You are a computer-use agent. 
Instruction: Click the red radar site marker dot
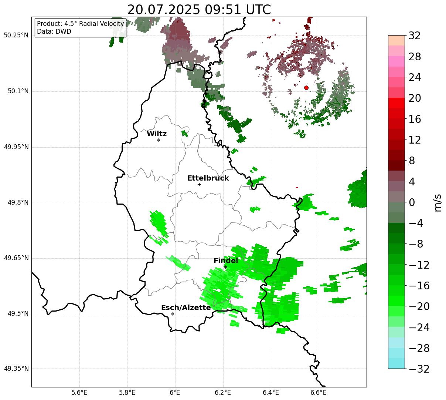[306, 88]
